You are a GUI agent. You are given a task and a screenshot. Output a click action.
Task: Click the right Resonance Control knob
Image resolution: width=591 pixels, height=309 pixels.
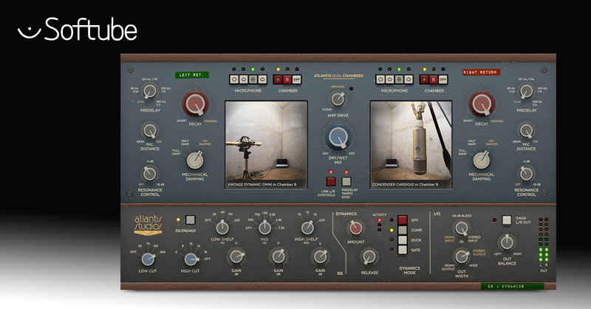(526, 174)
